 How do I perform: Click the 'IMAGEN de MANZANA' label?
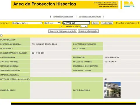(10, 70)
